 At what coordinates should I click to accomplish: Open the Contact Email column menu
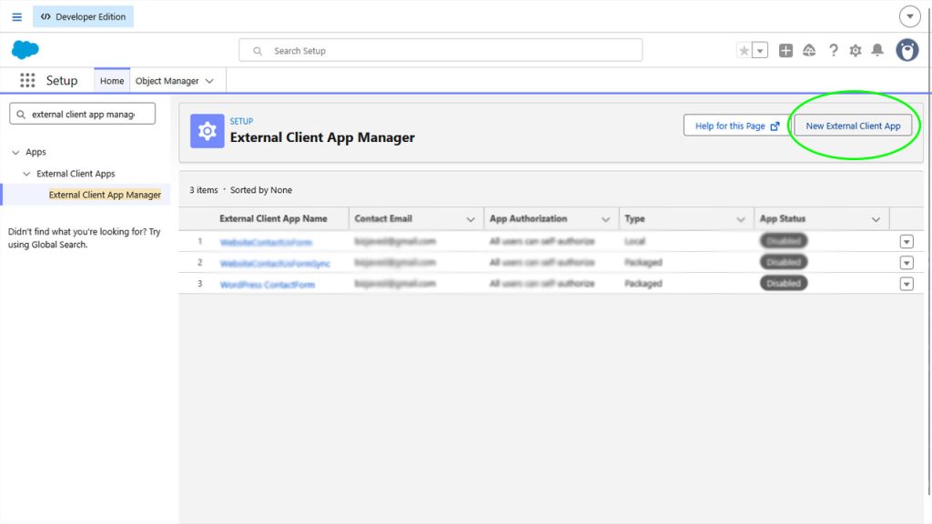(471, 219)
